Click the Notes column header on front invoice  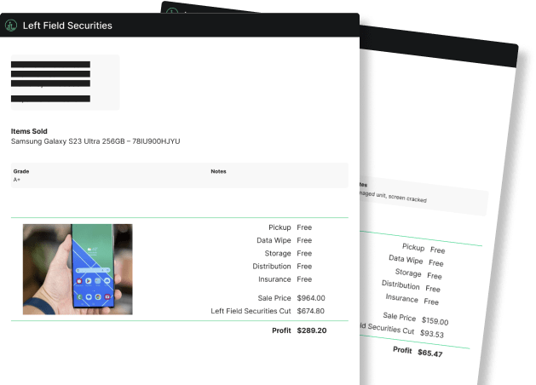pos(219,171)
